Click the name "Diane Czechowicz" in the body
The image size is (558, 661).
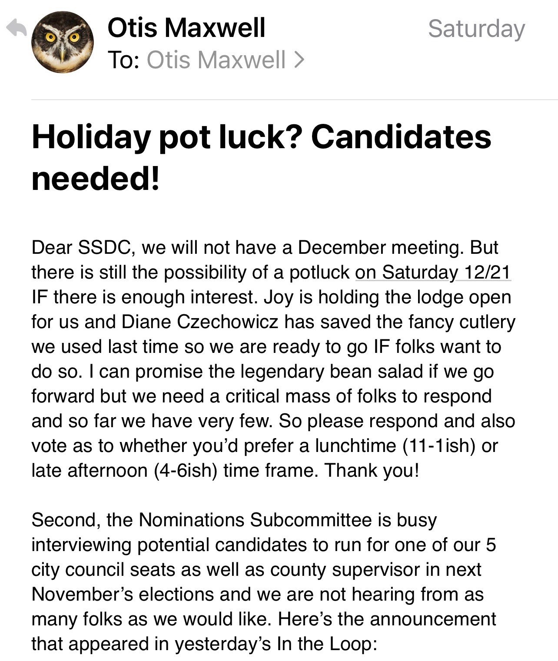[200, 322]
